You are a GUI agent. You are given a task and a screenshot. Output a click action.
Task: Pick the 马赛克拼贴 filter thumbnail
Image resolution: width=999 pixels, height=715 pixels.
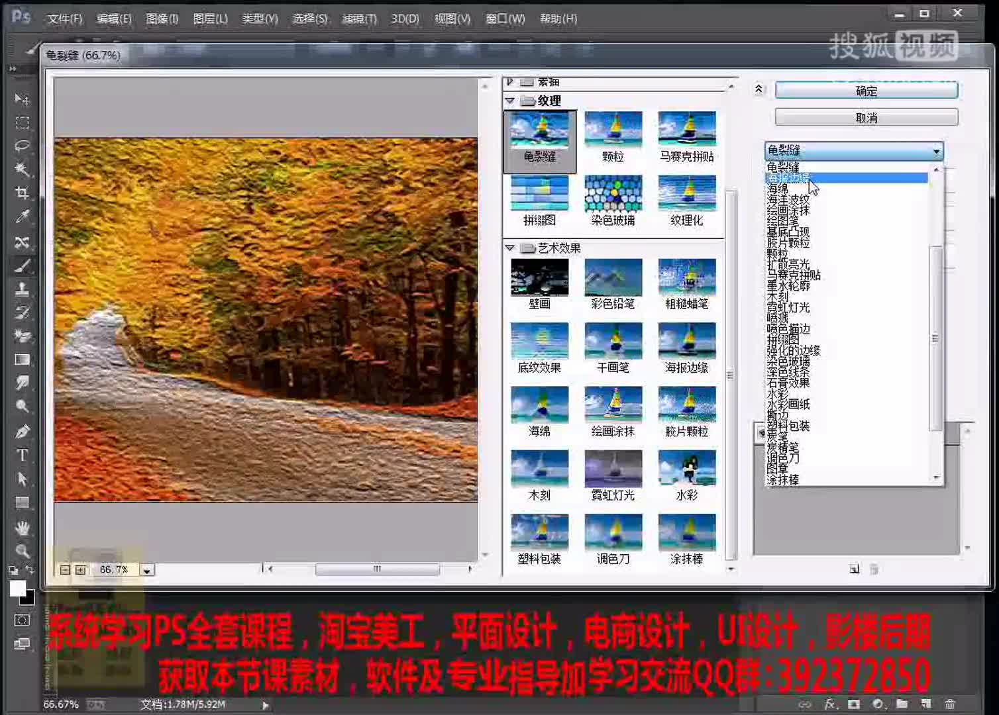click(687, 137)
